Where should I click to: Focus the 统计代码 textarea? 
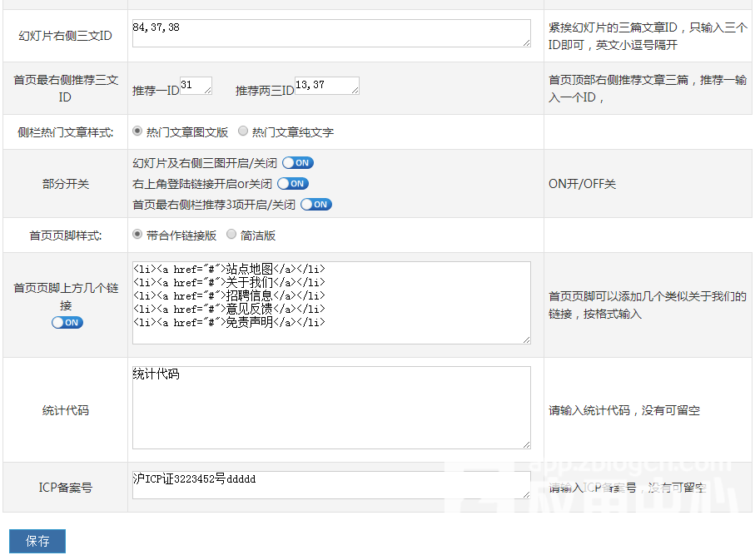330,407
